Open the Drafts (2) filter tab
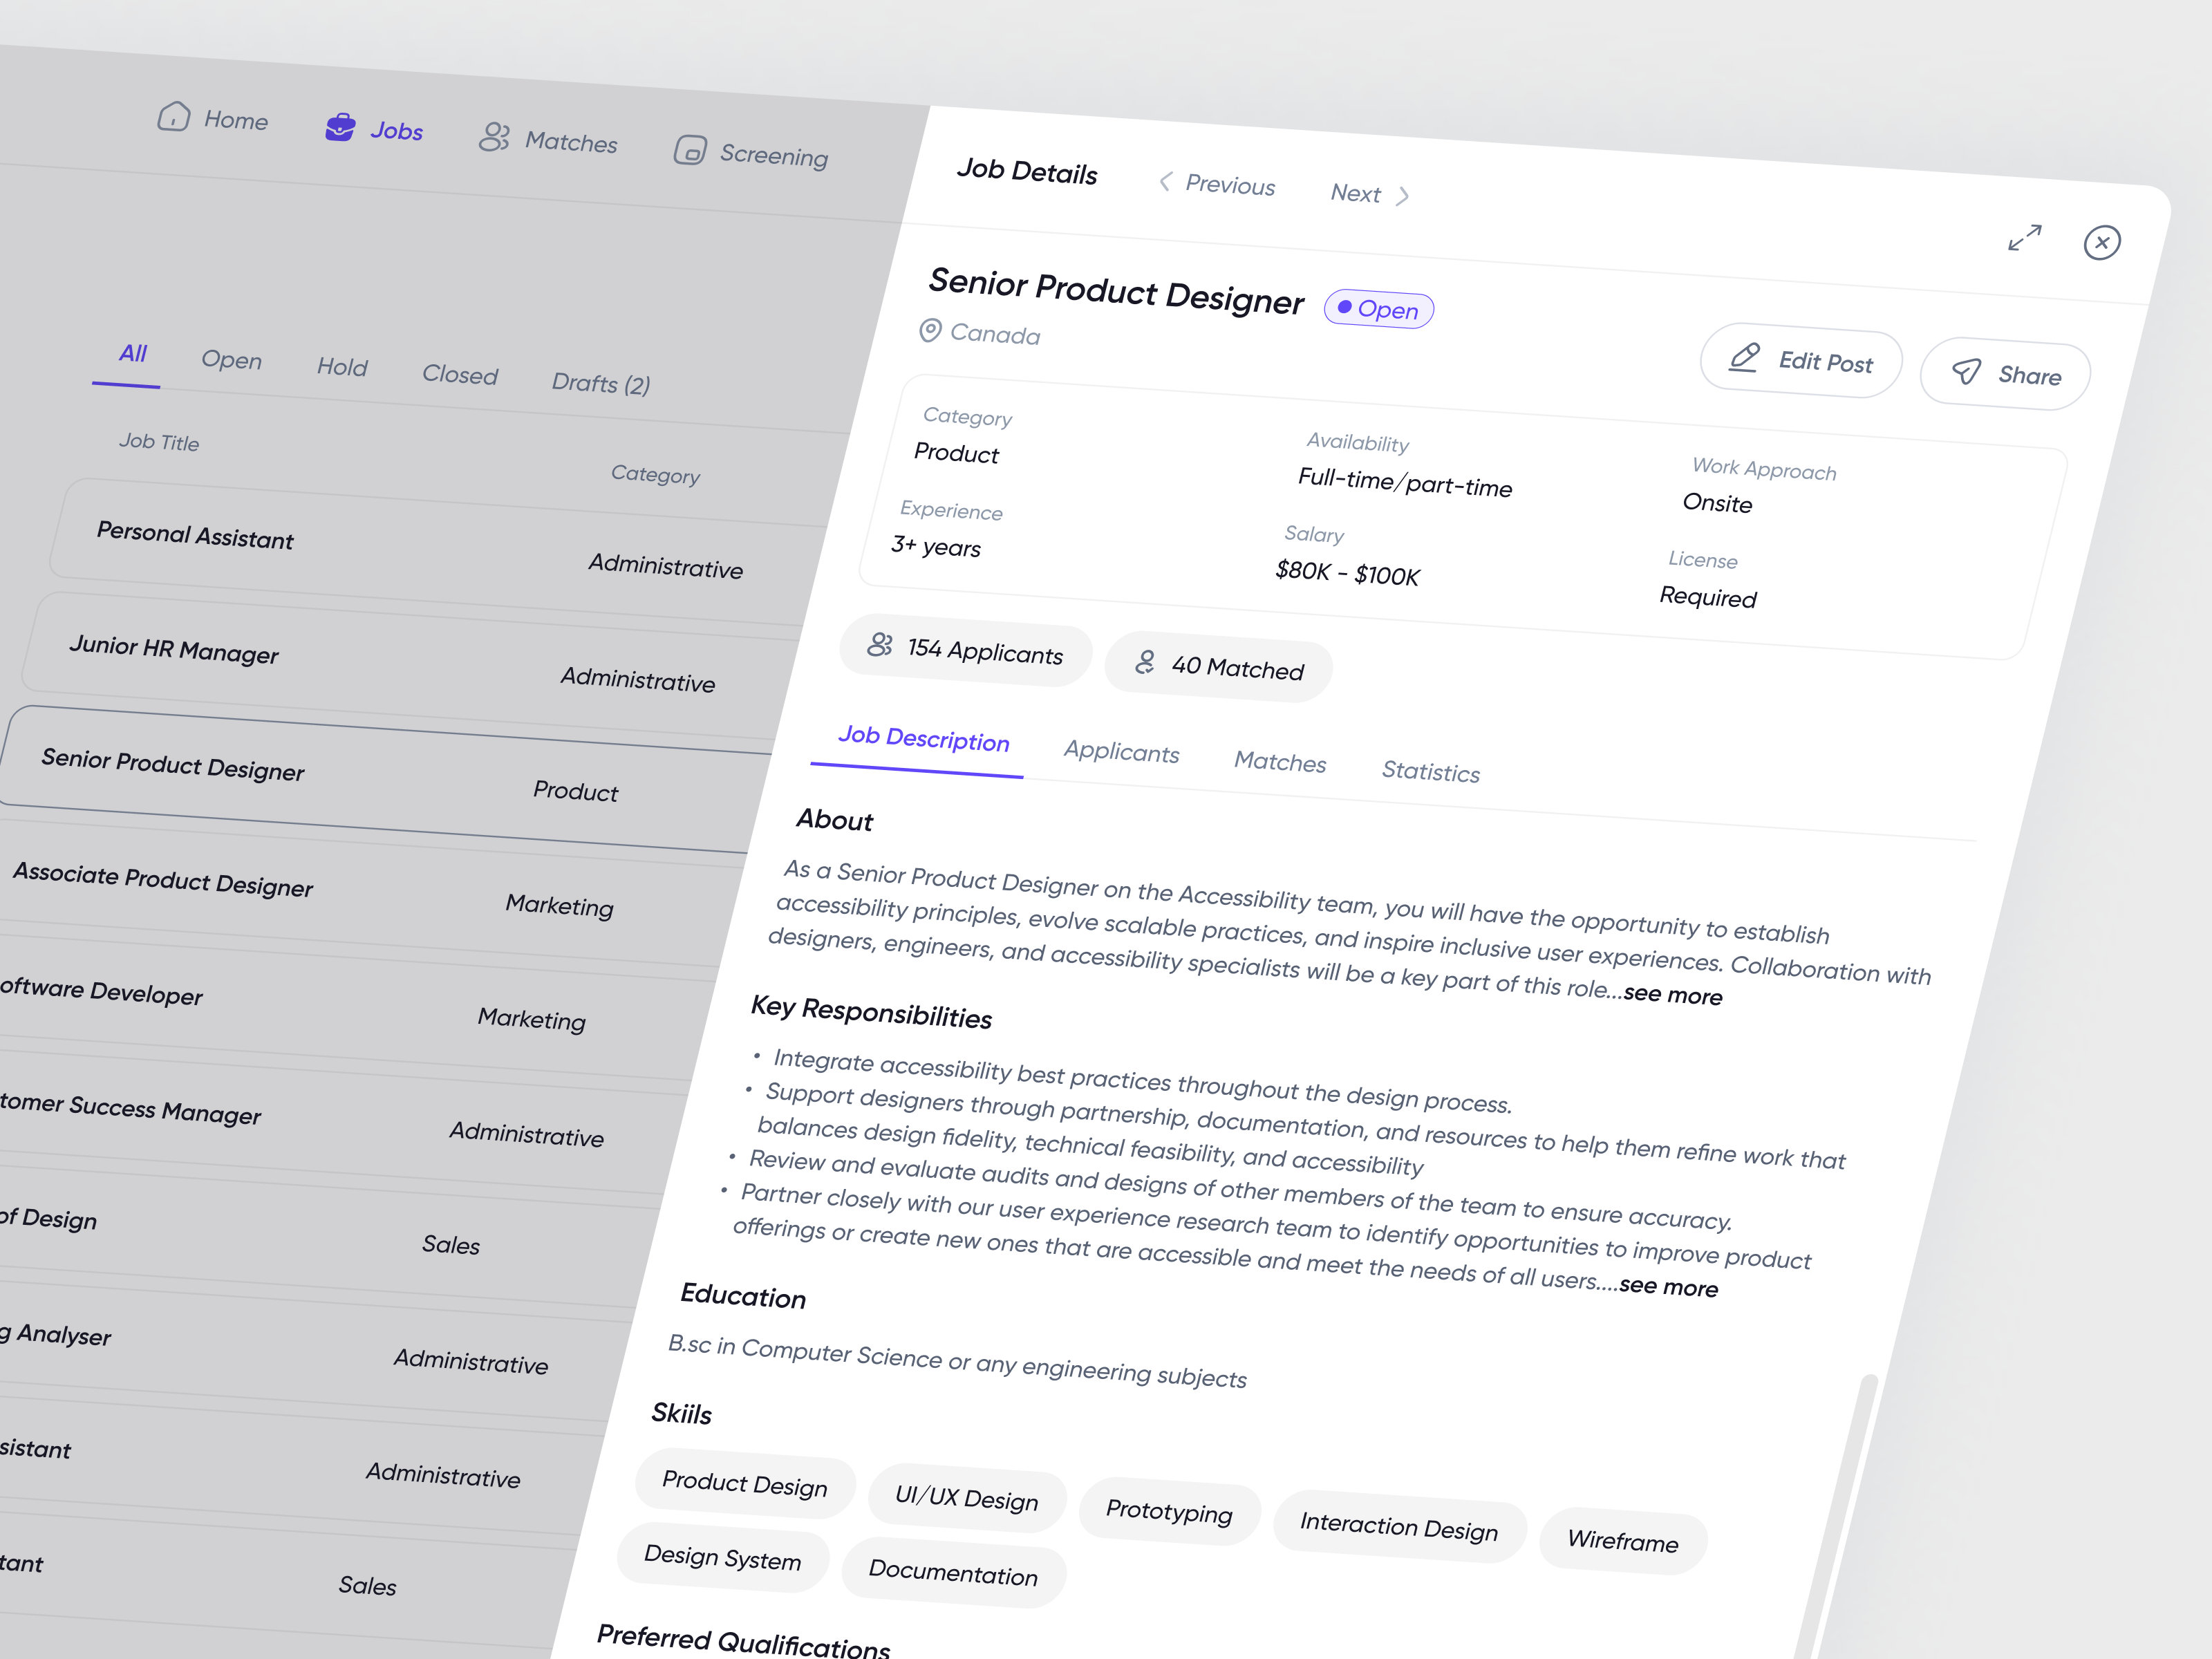Screen dimensions: 2212x1659 pos(599,383)
